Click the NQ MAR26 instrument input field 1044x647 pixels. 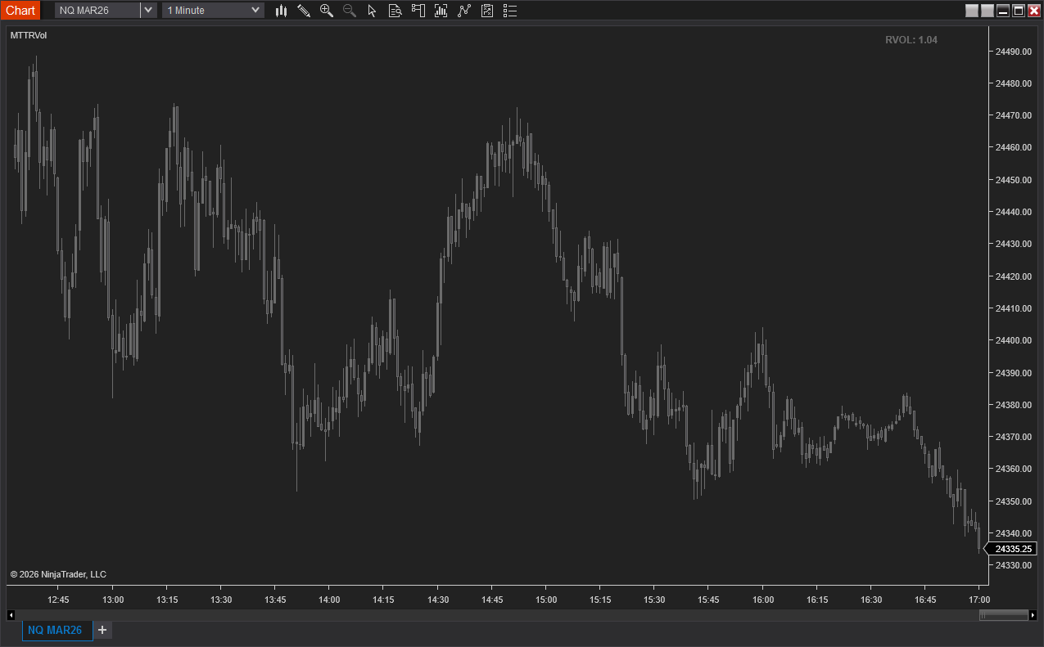tap(97, 11)
